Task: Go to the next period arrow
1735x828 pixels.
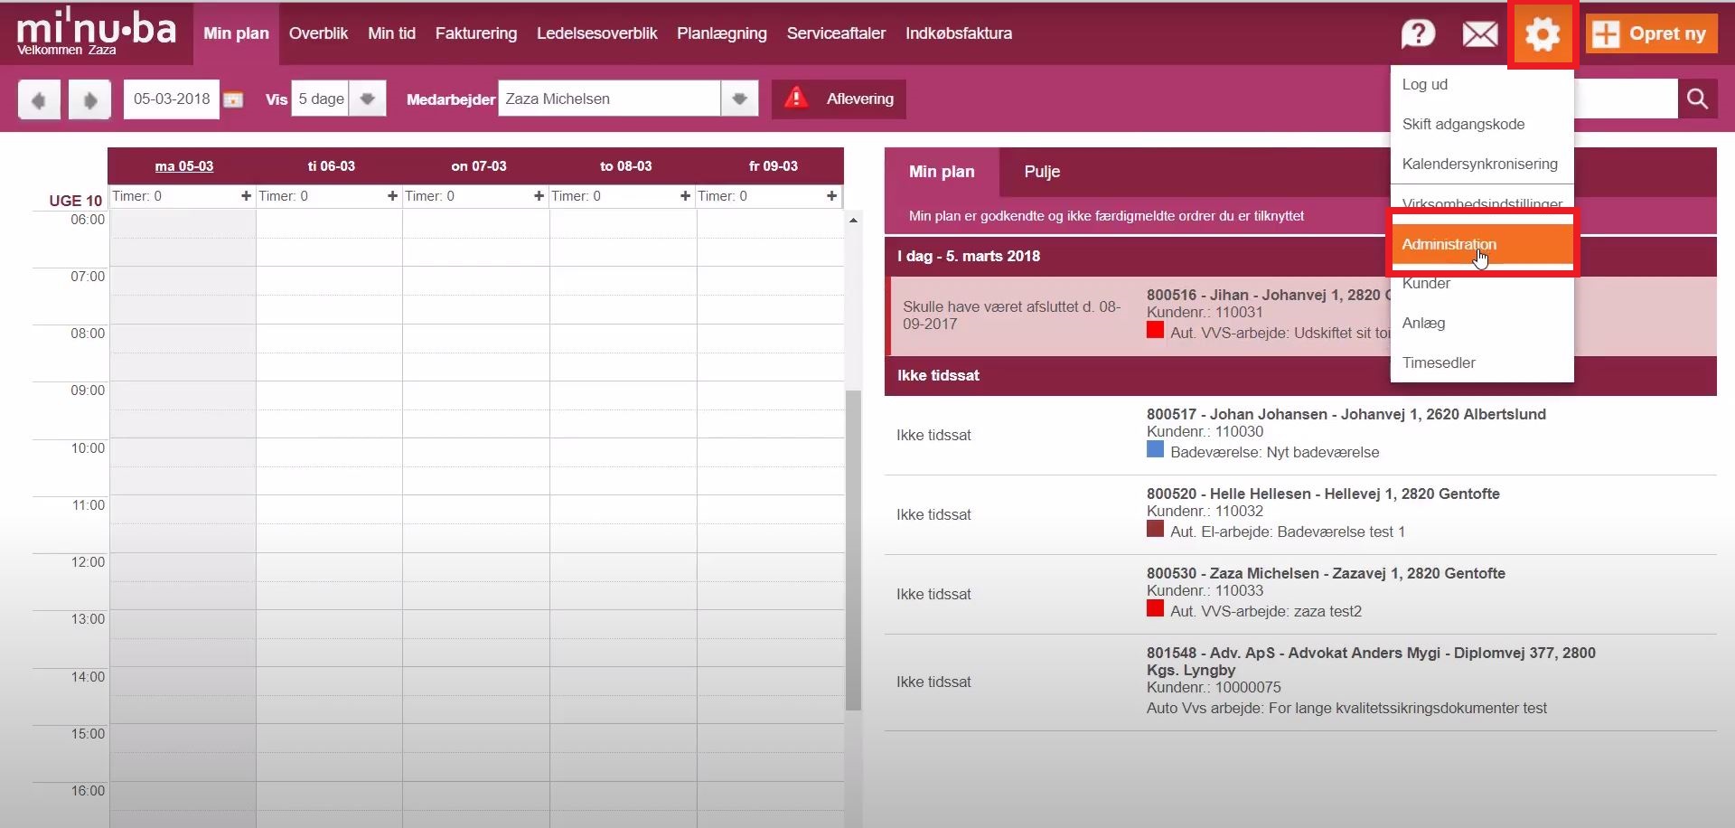Action: pyautogui.click(x=89, y=99)
